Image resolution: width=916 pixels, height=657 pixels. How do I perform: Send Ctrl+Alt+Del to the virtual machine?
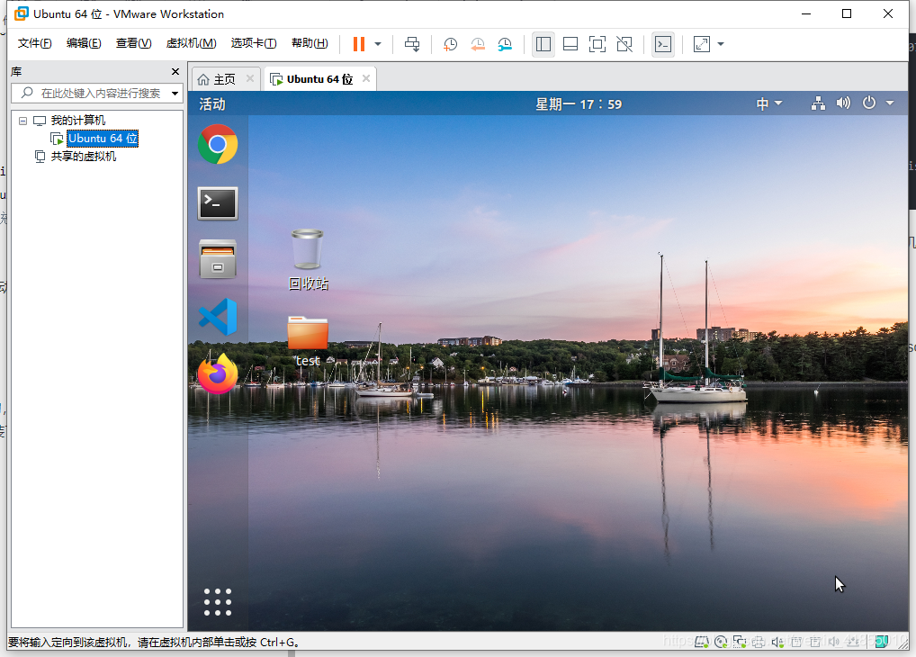(412, 44)
